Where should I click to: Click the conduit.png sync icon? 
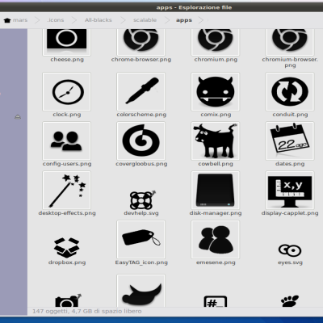(290, 91)
